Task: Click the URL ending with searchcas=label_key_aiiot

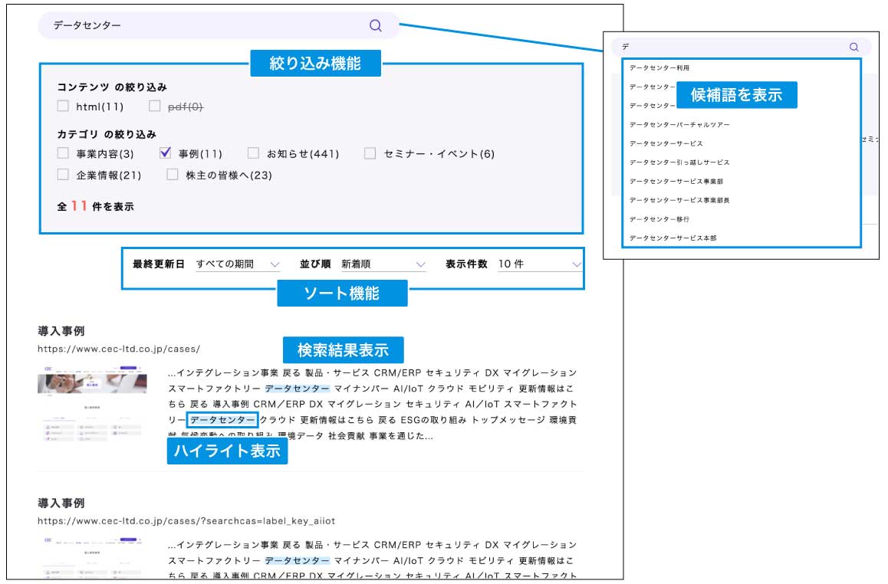Action: pos(186,521)
